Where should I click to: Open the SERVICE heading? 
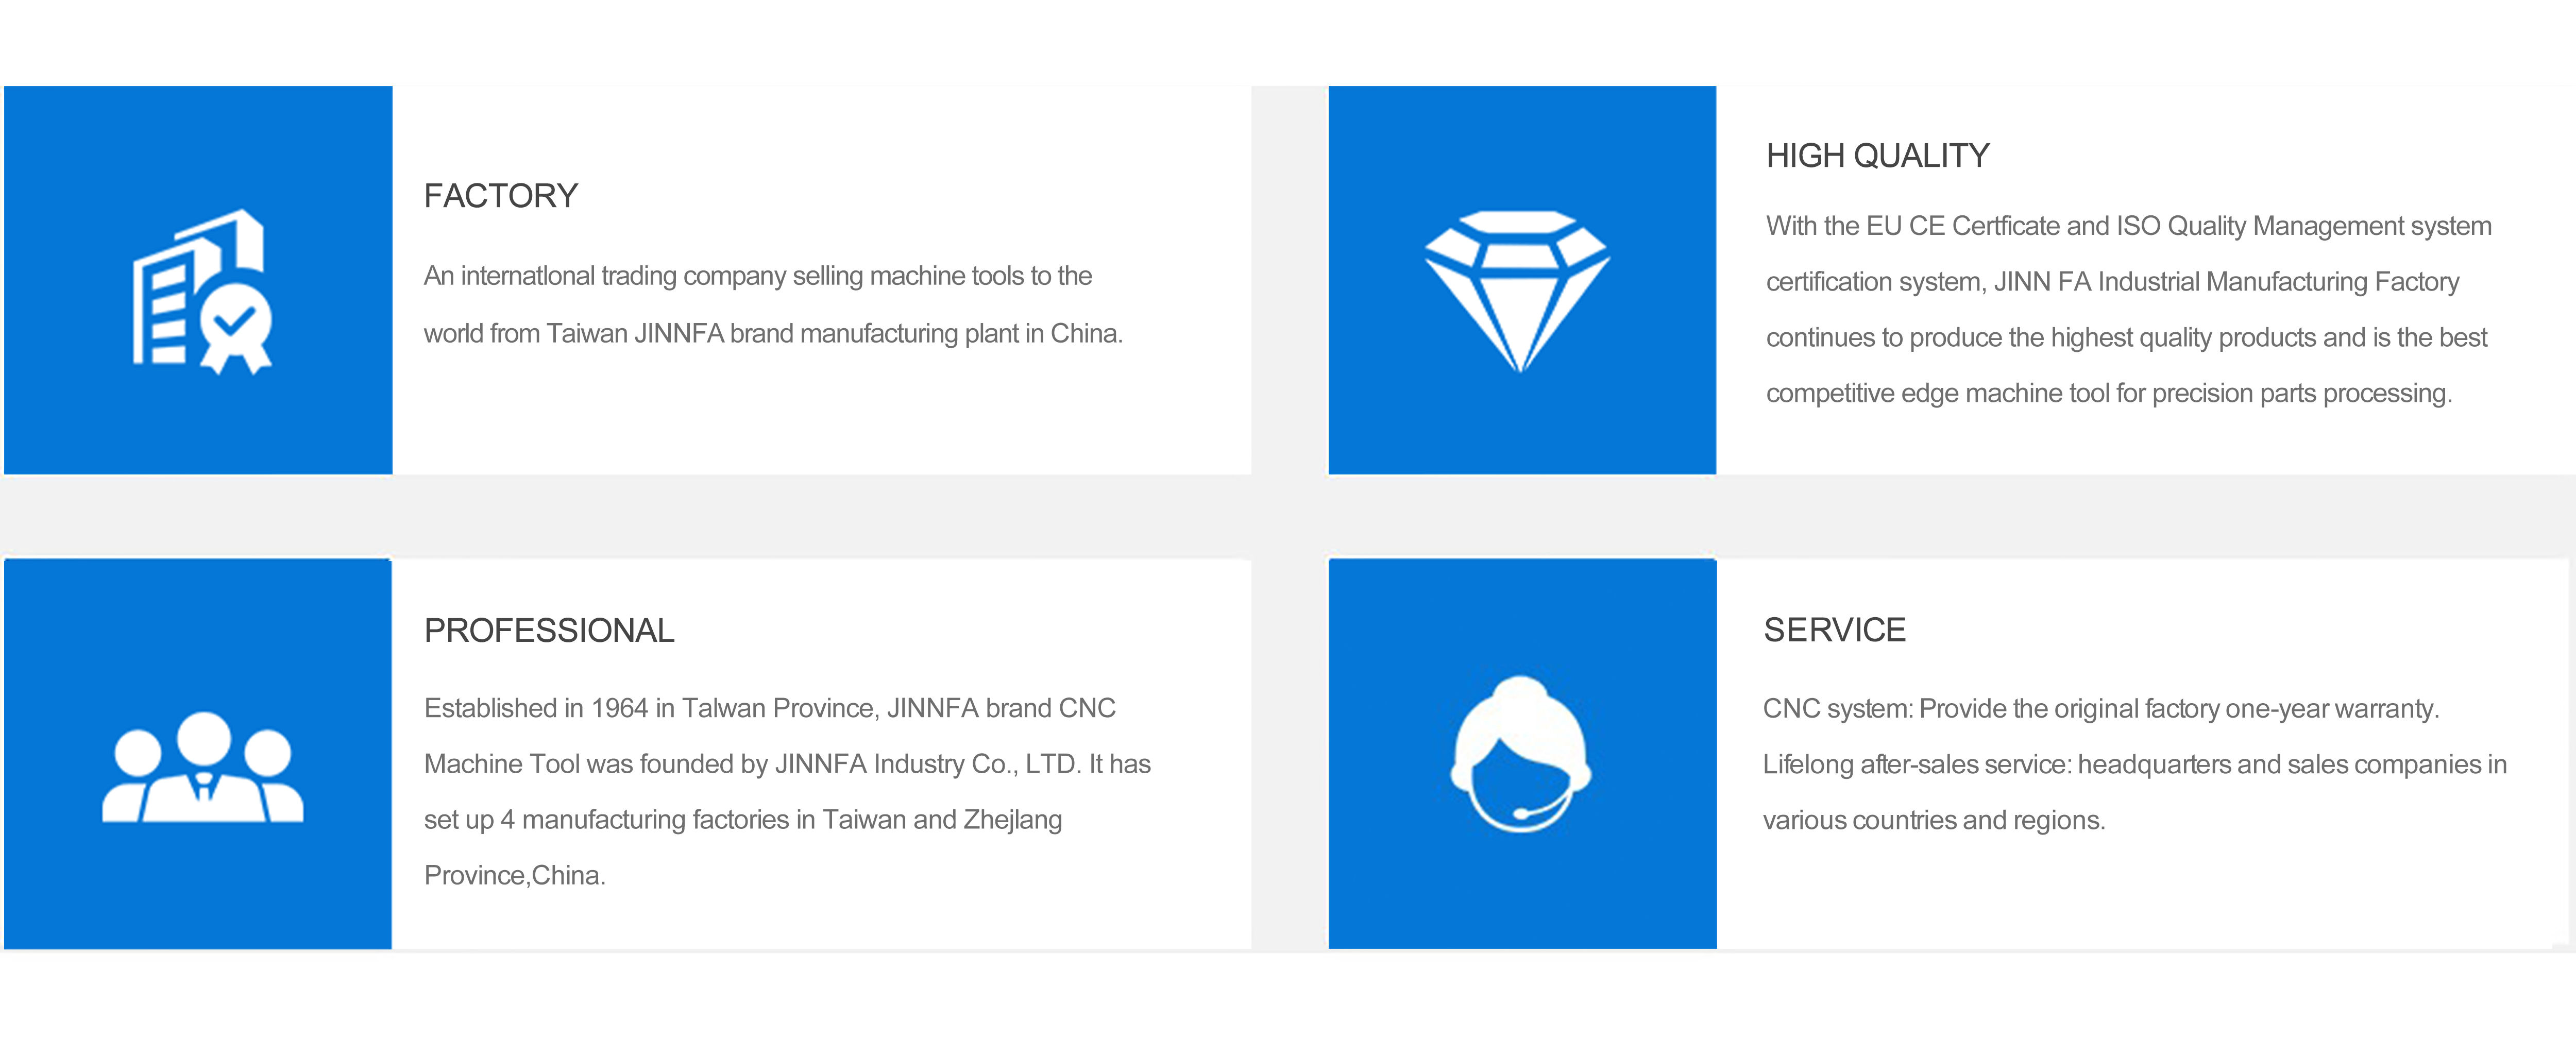click(1834, 630)
